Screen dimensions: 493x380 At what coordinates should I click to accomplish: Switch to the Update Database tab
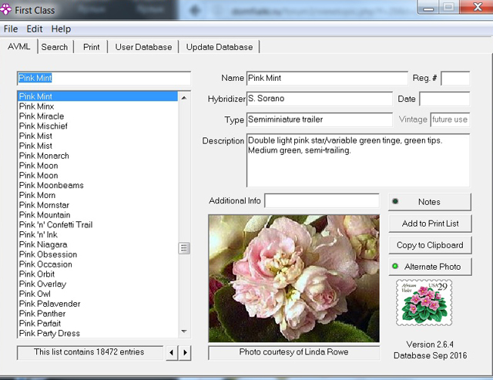click(220, 47)
